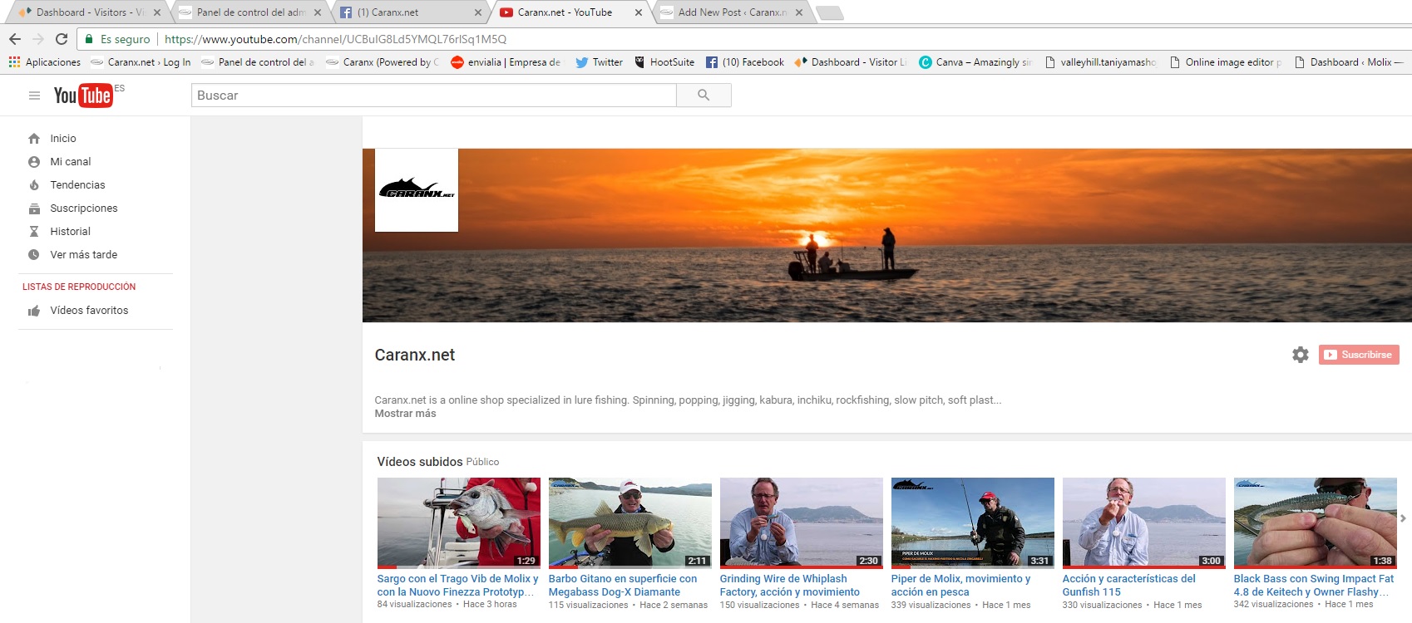1412x623 pixels.
Task: Open Piper de Molix video thumbnail
Action: tap(973, 522)
